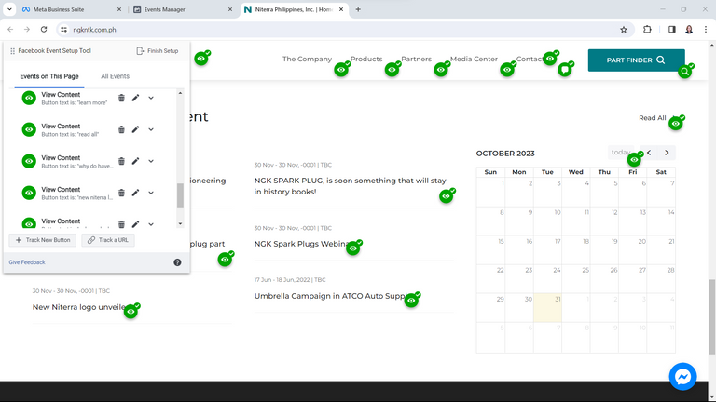716x402 pixels.
Task: Click eye icon of "read all" event
Action: 29,129
